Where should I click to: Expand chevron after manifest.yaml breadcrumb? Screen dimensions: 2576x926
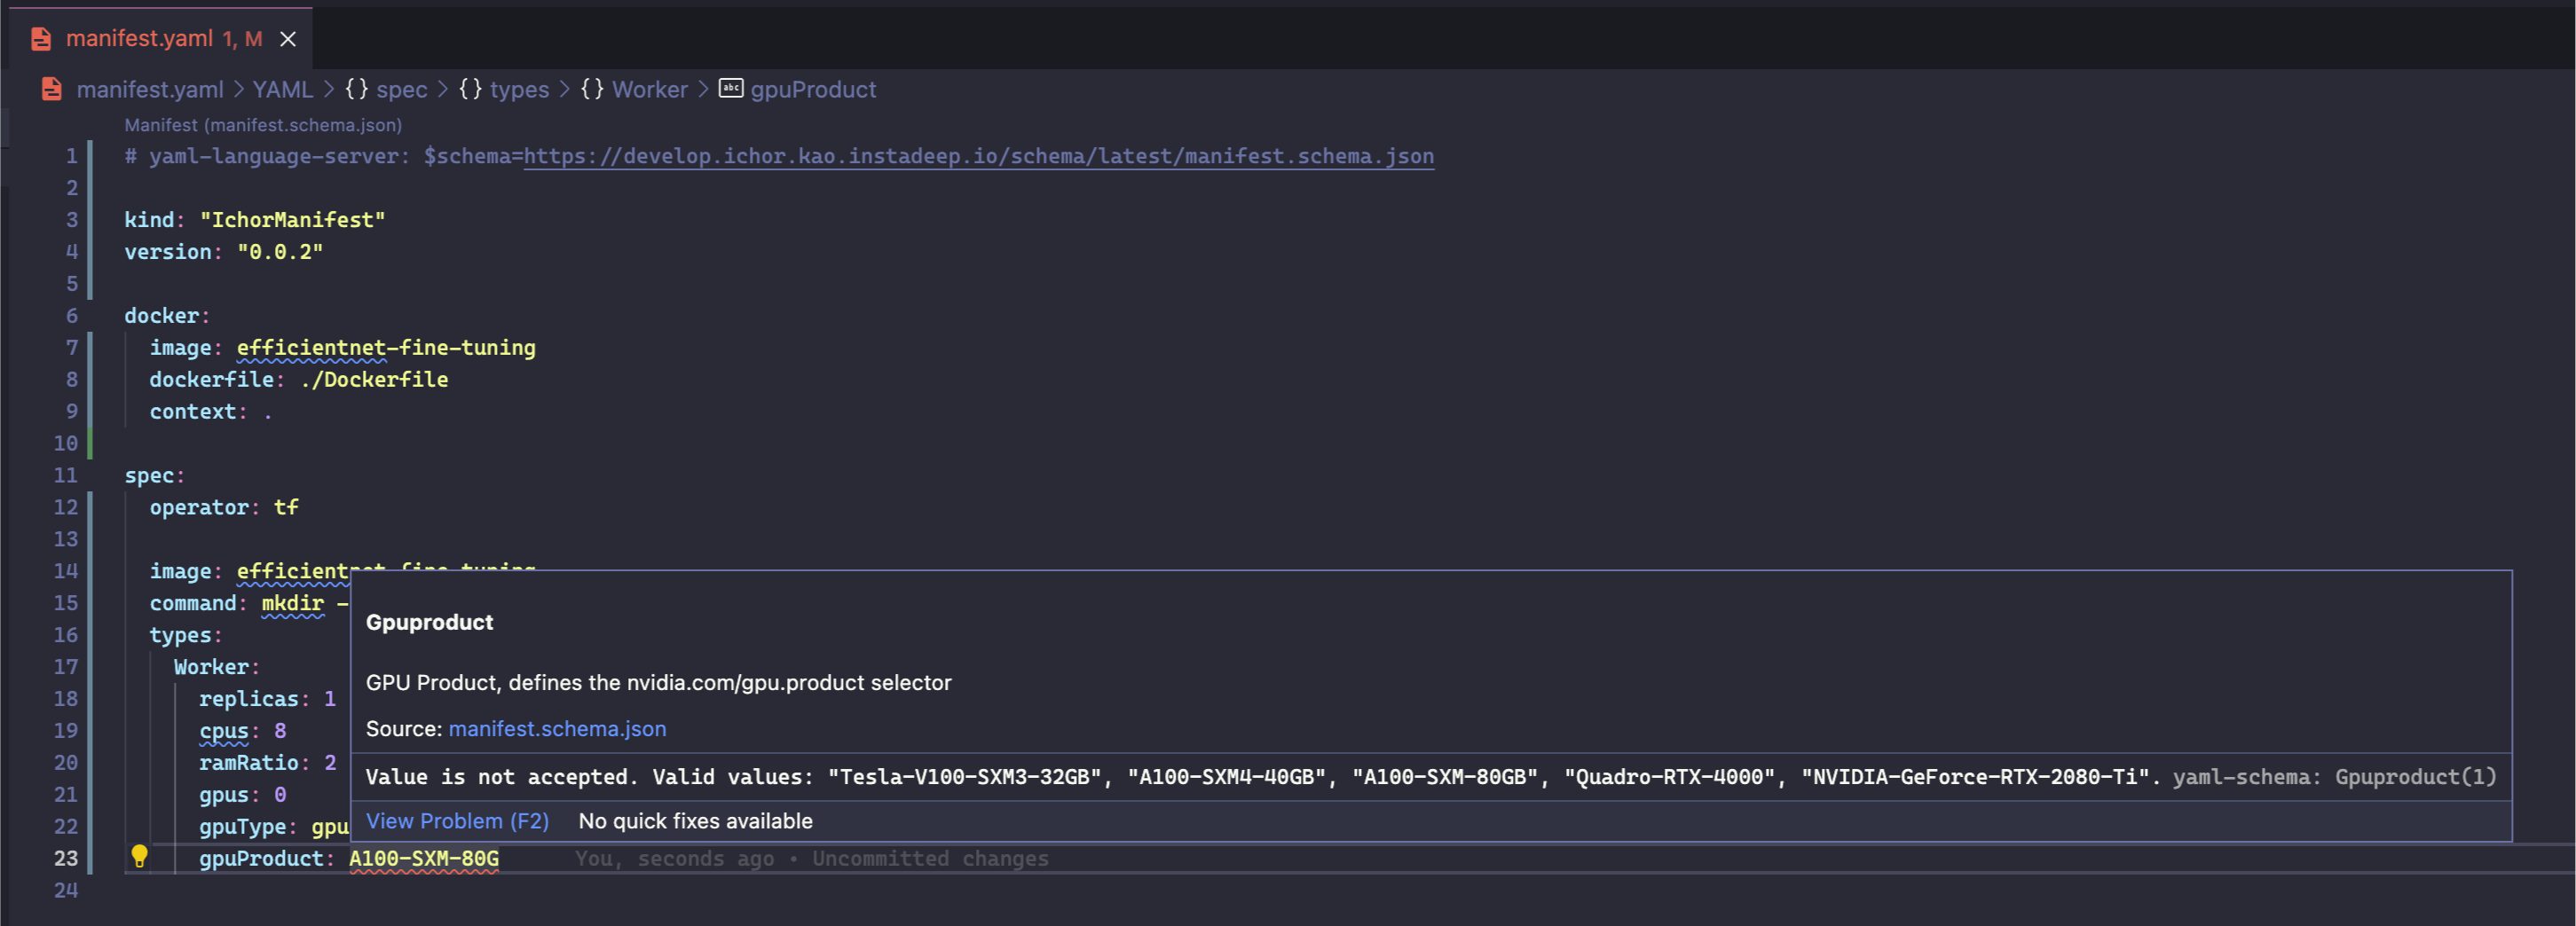[x=238, y=89]
